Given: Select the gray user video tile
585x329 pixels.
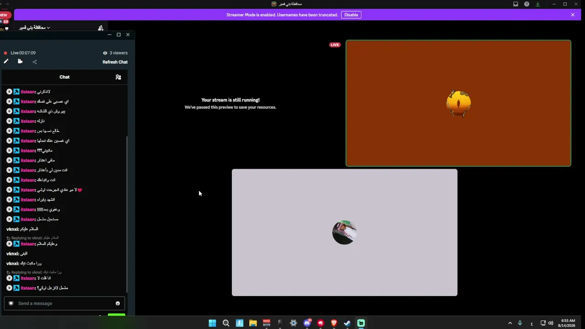Looking at the screenshot, I should click(345, 233).
